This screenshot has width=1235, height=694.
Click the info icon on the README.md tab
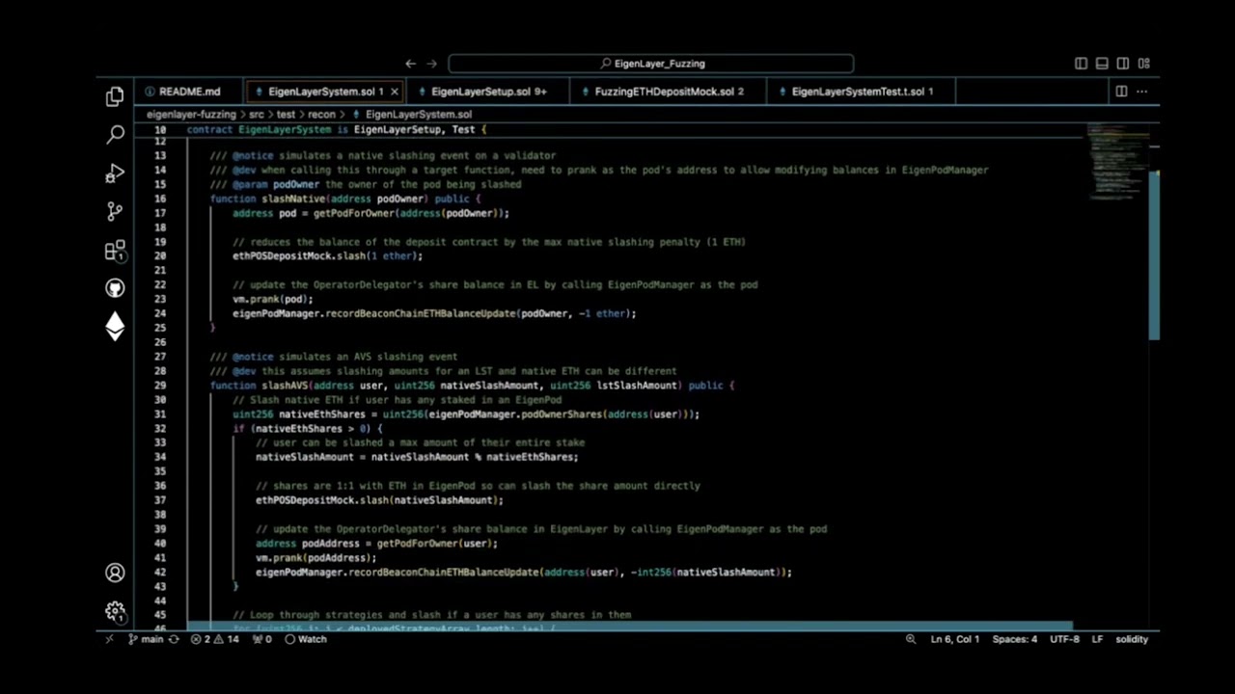[x=150, y=92]
